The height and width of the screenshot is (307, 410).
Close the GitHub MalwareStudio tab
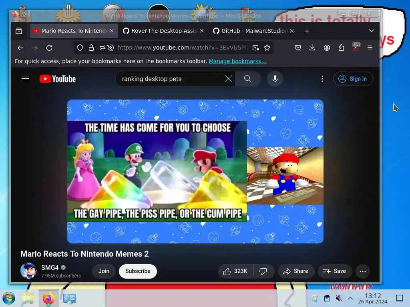pos(292,31)
